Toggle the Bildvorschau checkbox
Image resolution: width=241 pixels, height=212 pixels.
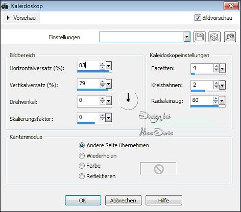point(198,18)
